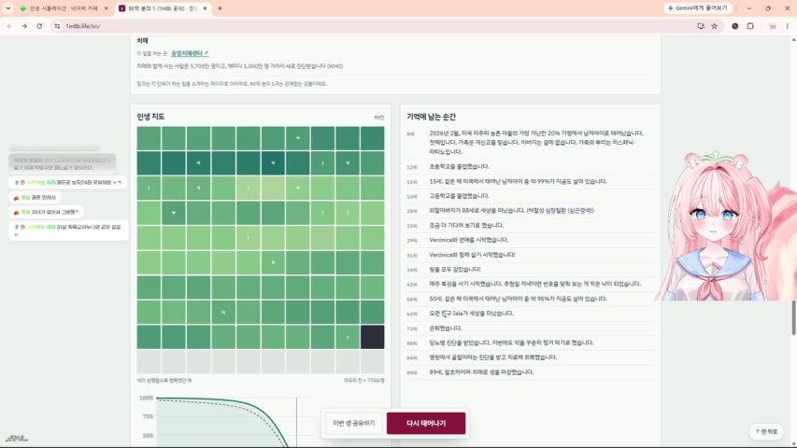Bookmark this page with star icon
This screenshot has width=797, height=448.
(x=714, y=26)
